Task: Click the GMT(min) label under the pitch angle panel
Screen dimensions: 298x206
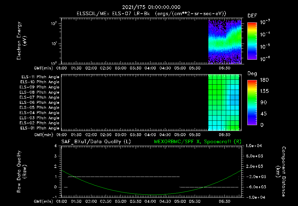Action: [x=44, y=135]
